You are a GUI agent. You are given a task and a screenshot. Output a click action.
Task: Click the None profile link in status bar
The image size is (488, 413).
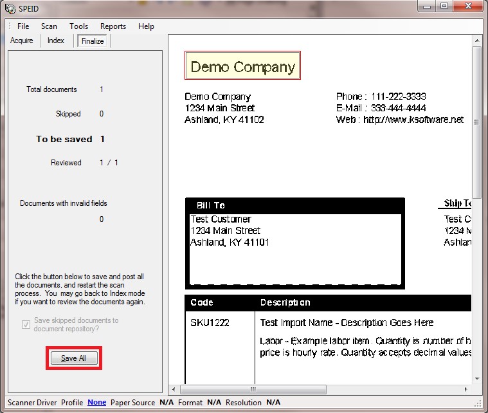97,403
